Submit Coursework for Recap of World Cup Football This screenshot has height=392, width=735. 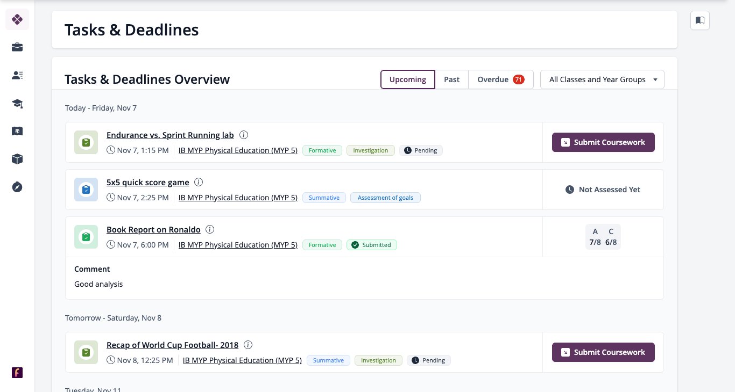603,352
